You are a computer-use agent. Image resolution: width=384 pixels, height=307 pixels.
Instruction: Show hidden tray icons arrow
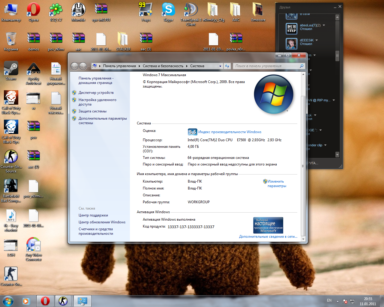click(x=337, y=301)
